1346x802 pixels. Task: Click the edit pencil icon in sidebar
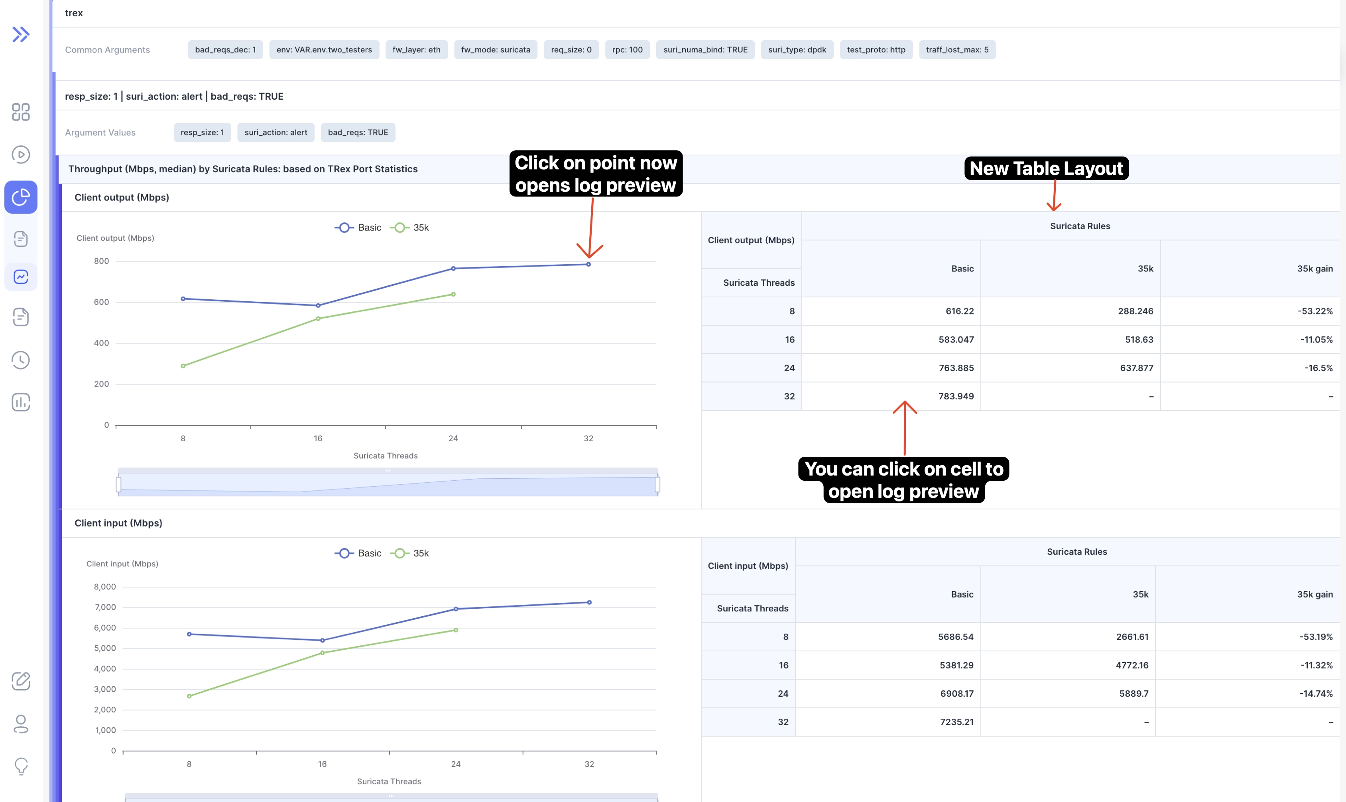[21, 681]
